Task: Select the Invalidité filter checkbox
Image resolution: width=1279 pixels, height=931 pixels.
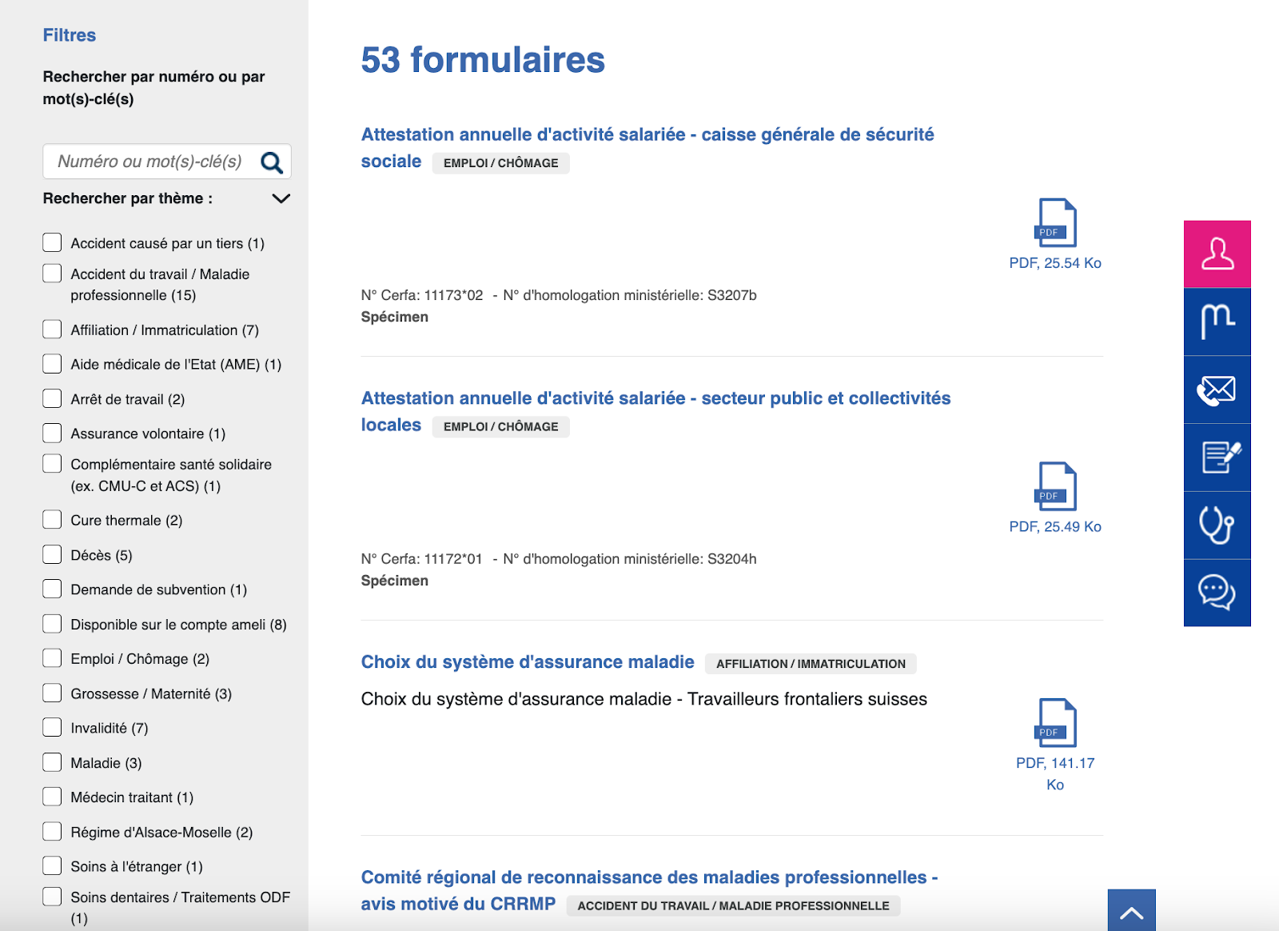Action: coord(52,727)
